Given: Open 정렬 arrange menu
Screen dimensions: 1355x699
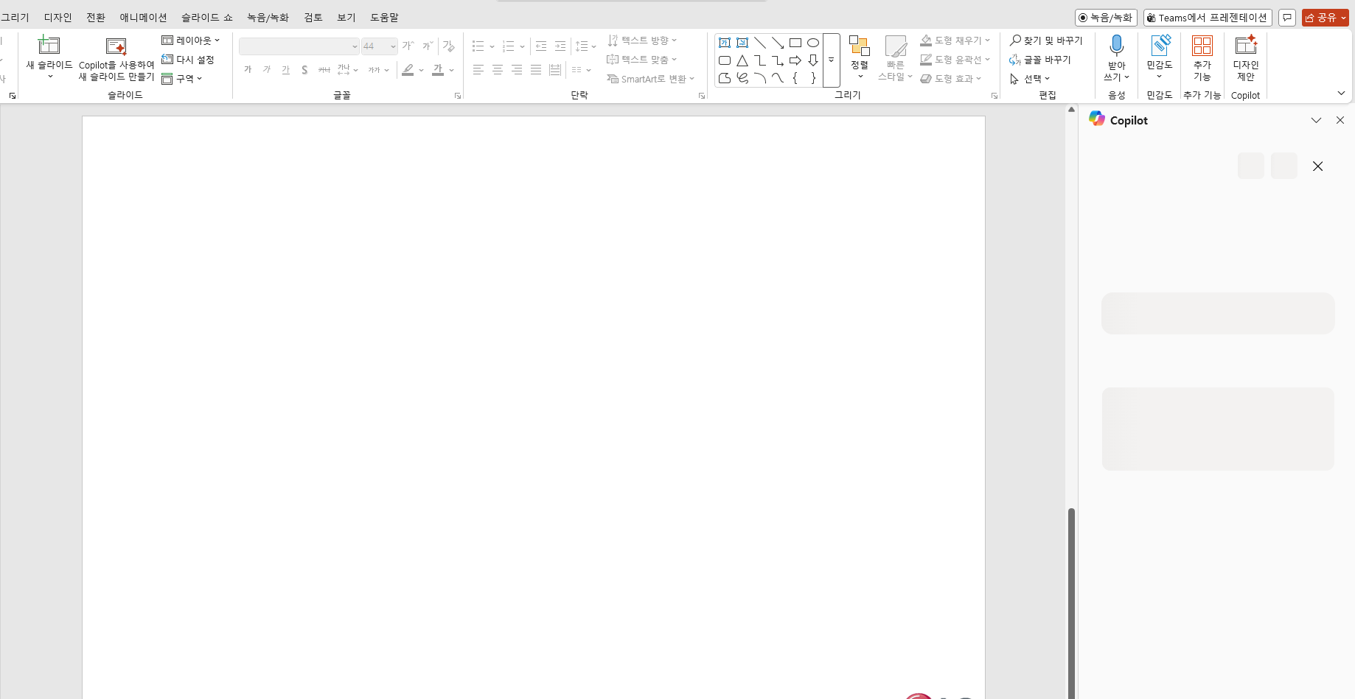Looking at the screenshot, I should click(860, 57).
